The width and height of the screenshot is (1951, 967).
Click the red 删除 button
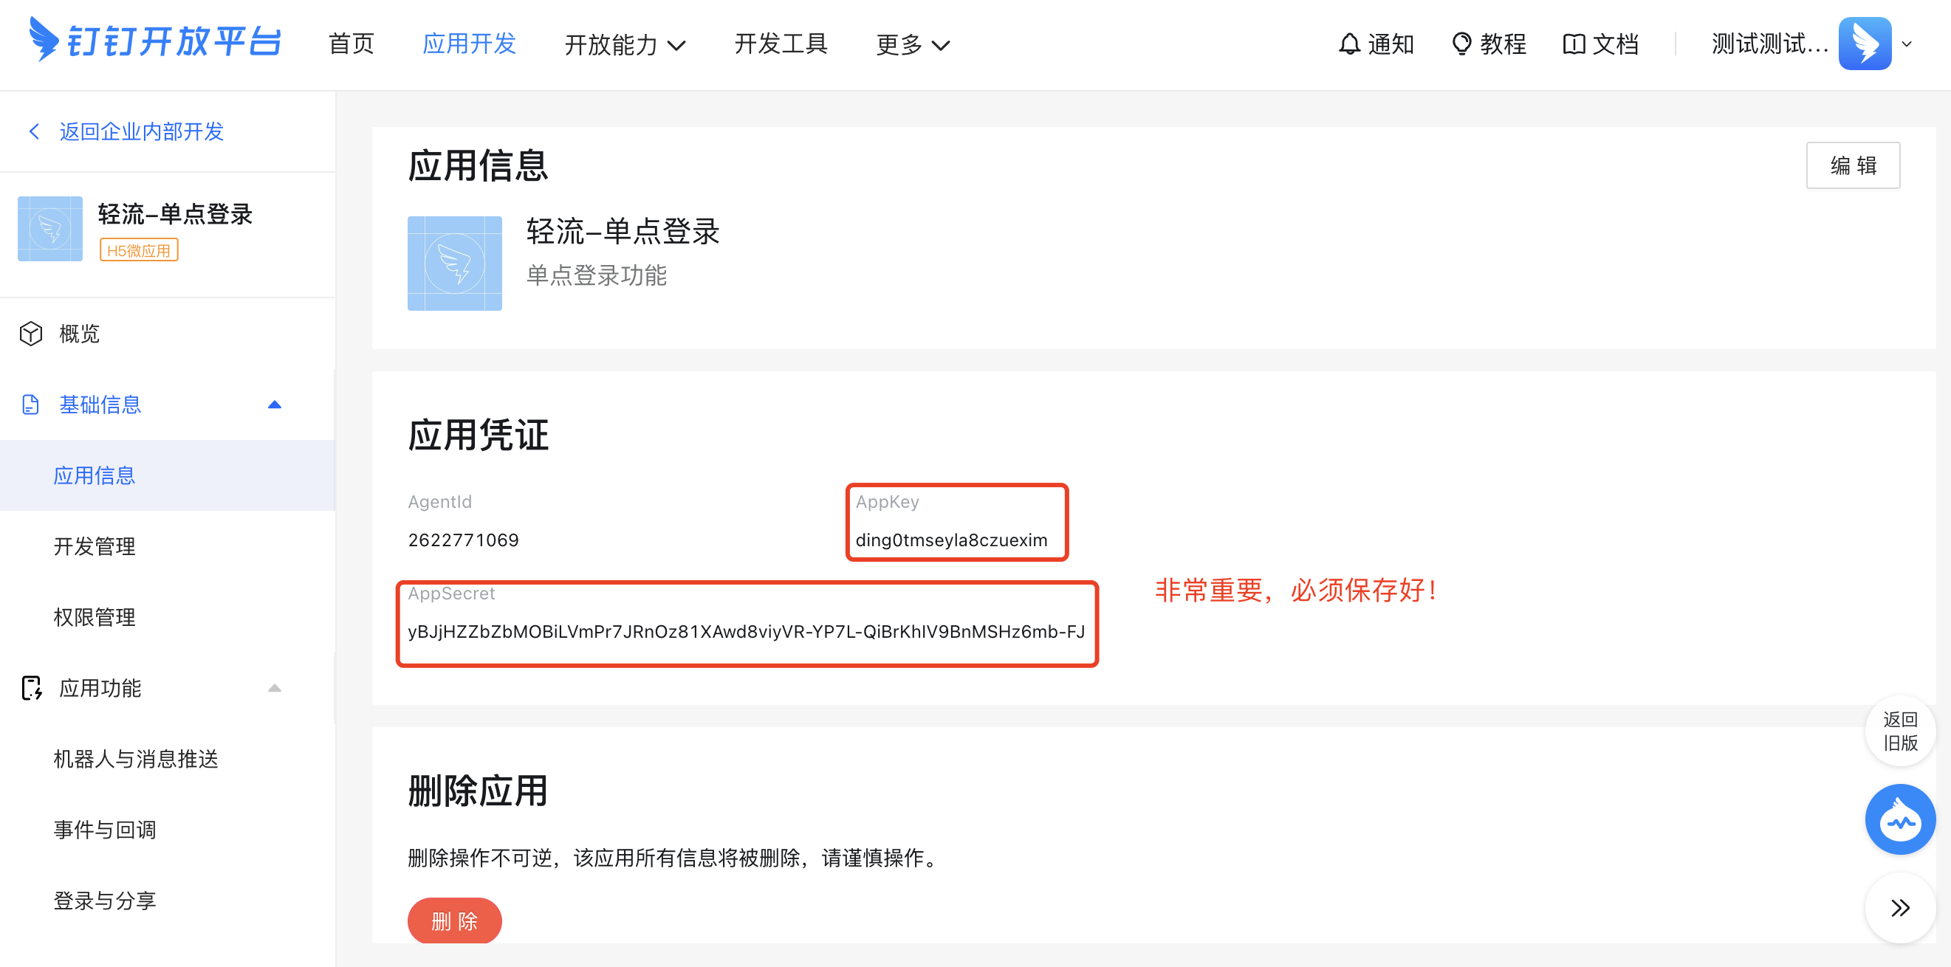(x=454, y=920)
